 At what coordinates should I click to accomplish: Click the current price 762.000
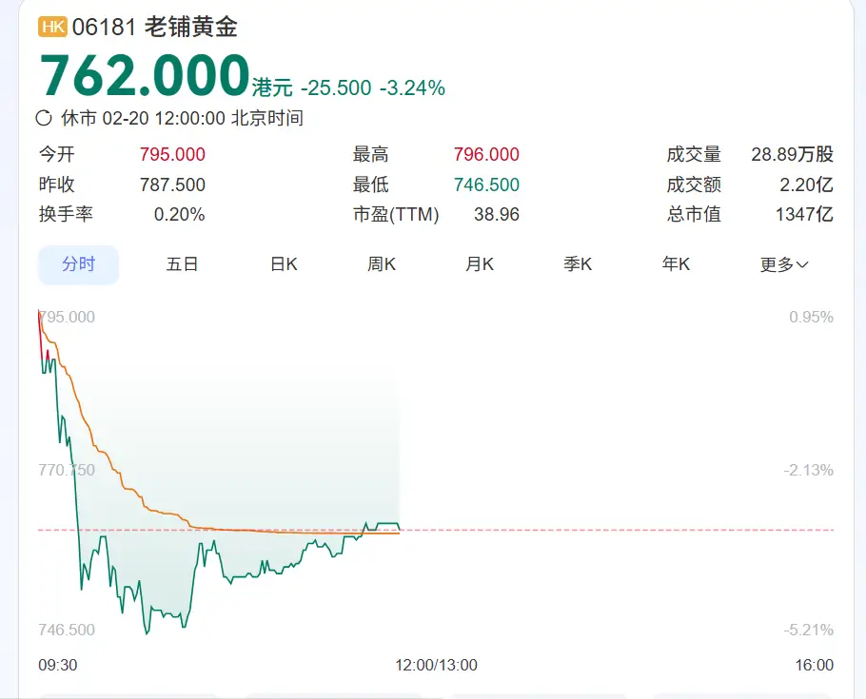click(144, 76)
